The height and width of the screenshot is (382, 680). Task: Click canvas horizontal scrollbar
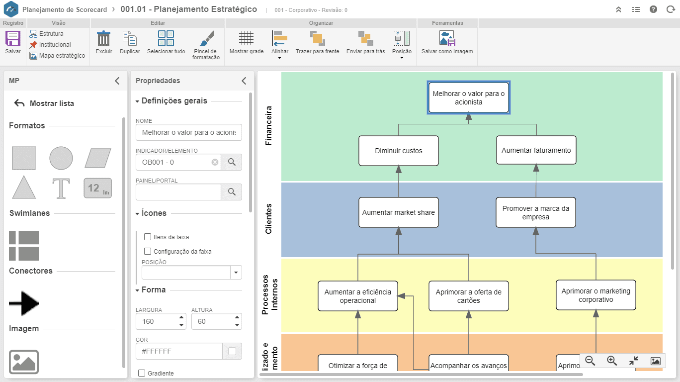pyautogui.click(x=421, y=374)
